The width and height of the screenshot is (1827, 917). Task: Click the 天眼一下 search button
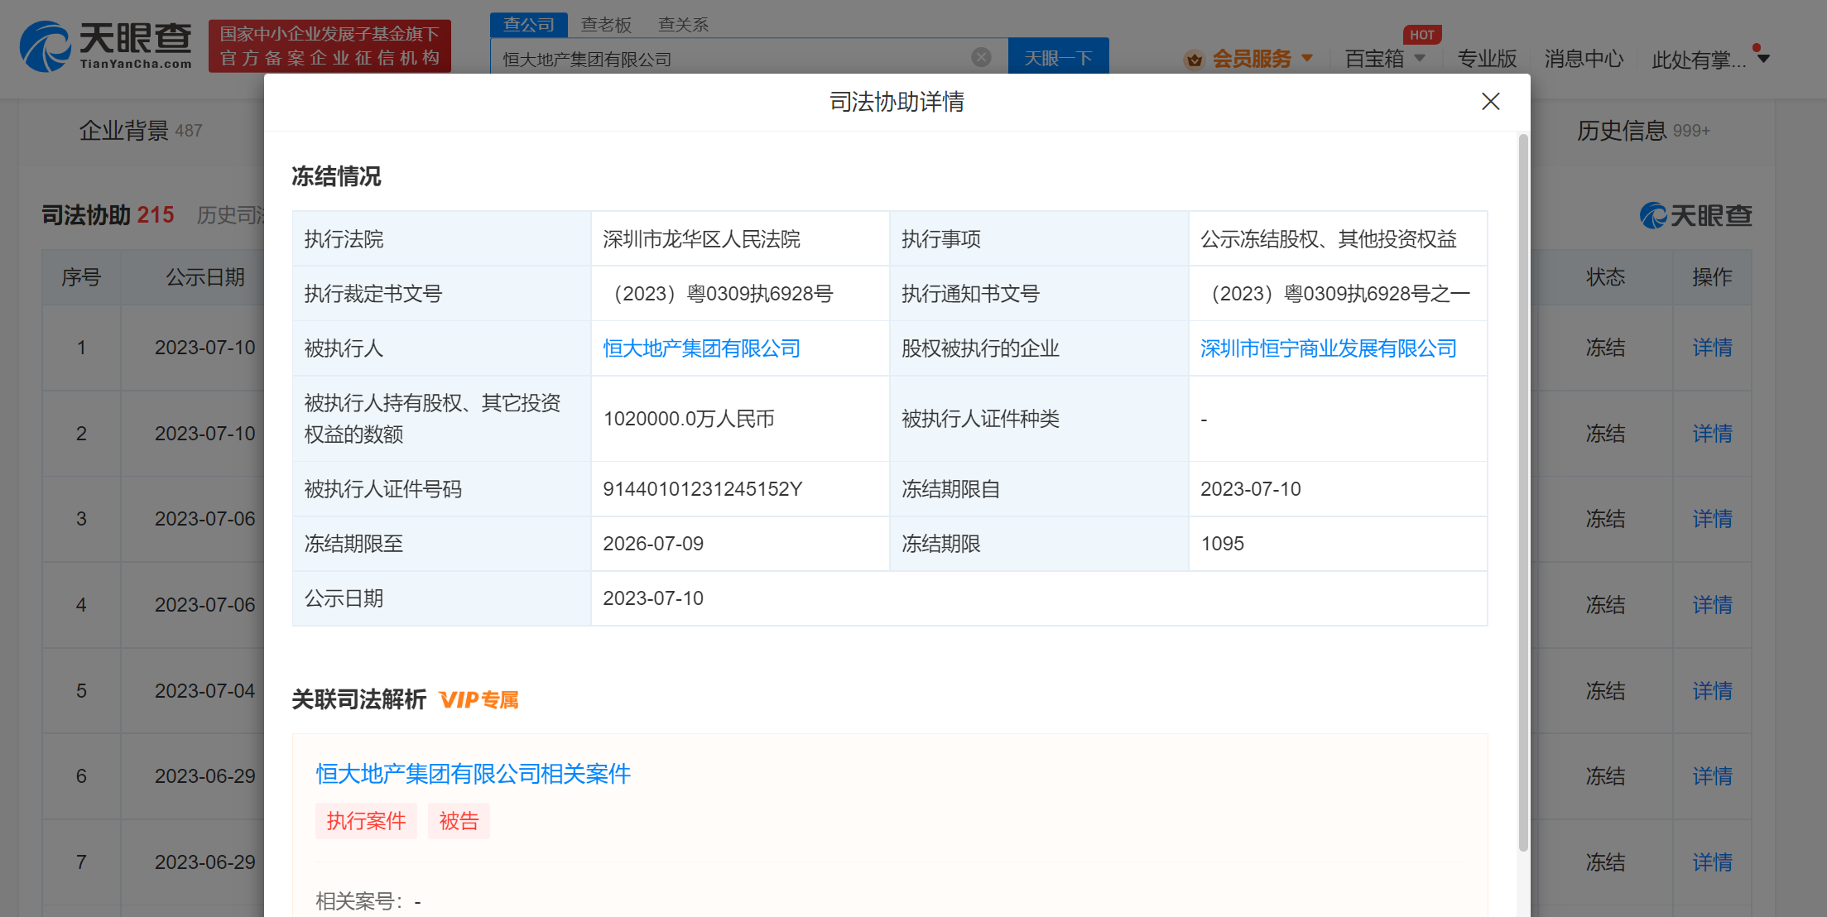tap(1058, 55)
